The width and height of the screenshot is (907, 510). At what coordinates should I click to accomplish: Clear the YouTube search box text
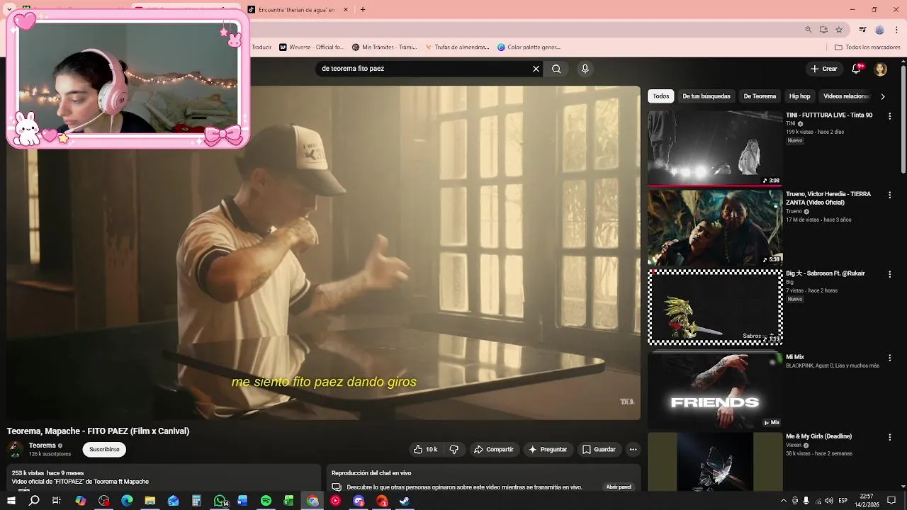[536, 69]
